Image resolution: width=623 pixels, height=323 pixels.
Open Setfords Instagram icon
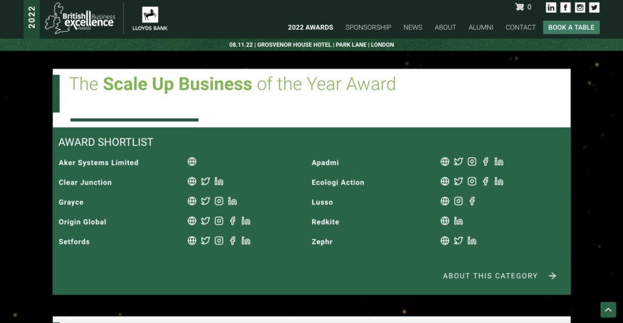tap(219, 240)
